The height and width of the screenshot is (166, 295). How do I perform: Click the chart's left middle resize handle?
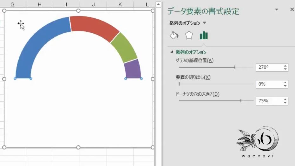tap(4, 79)
